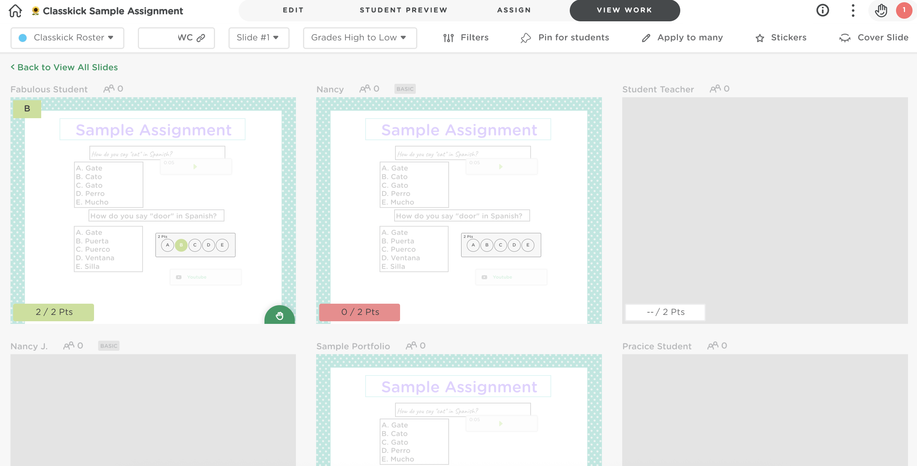The width and height of the screenshot is (917, 466).
Task: Play audio clip on Nancy's slide
Action: (x=501, y=166)
